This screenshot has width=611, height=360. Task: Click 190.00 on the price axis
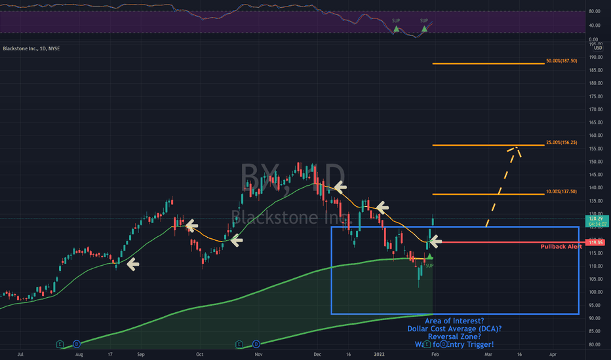tap(596, 57)
